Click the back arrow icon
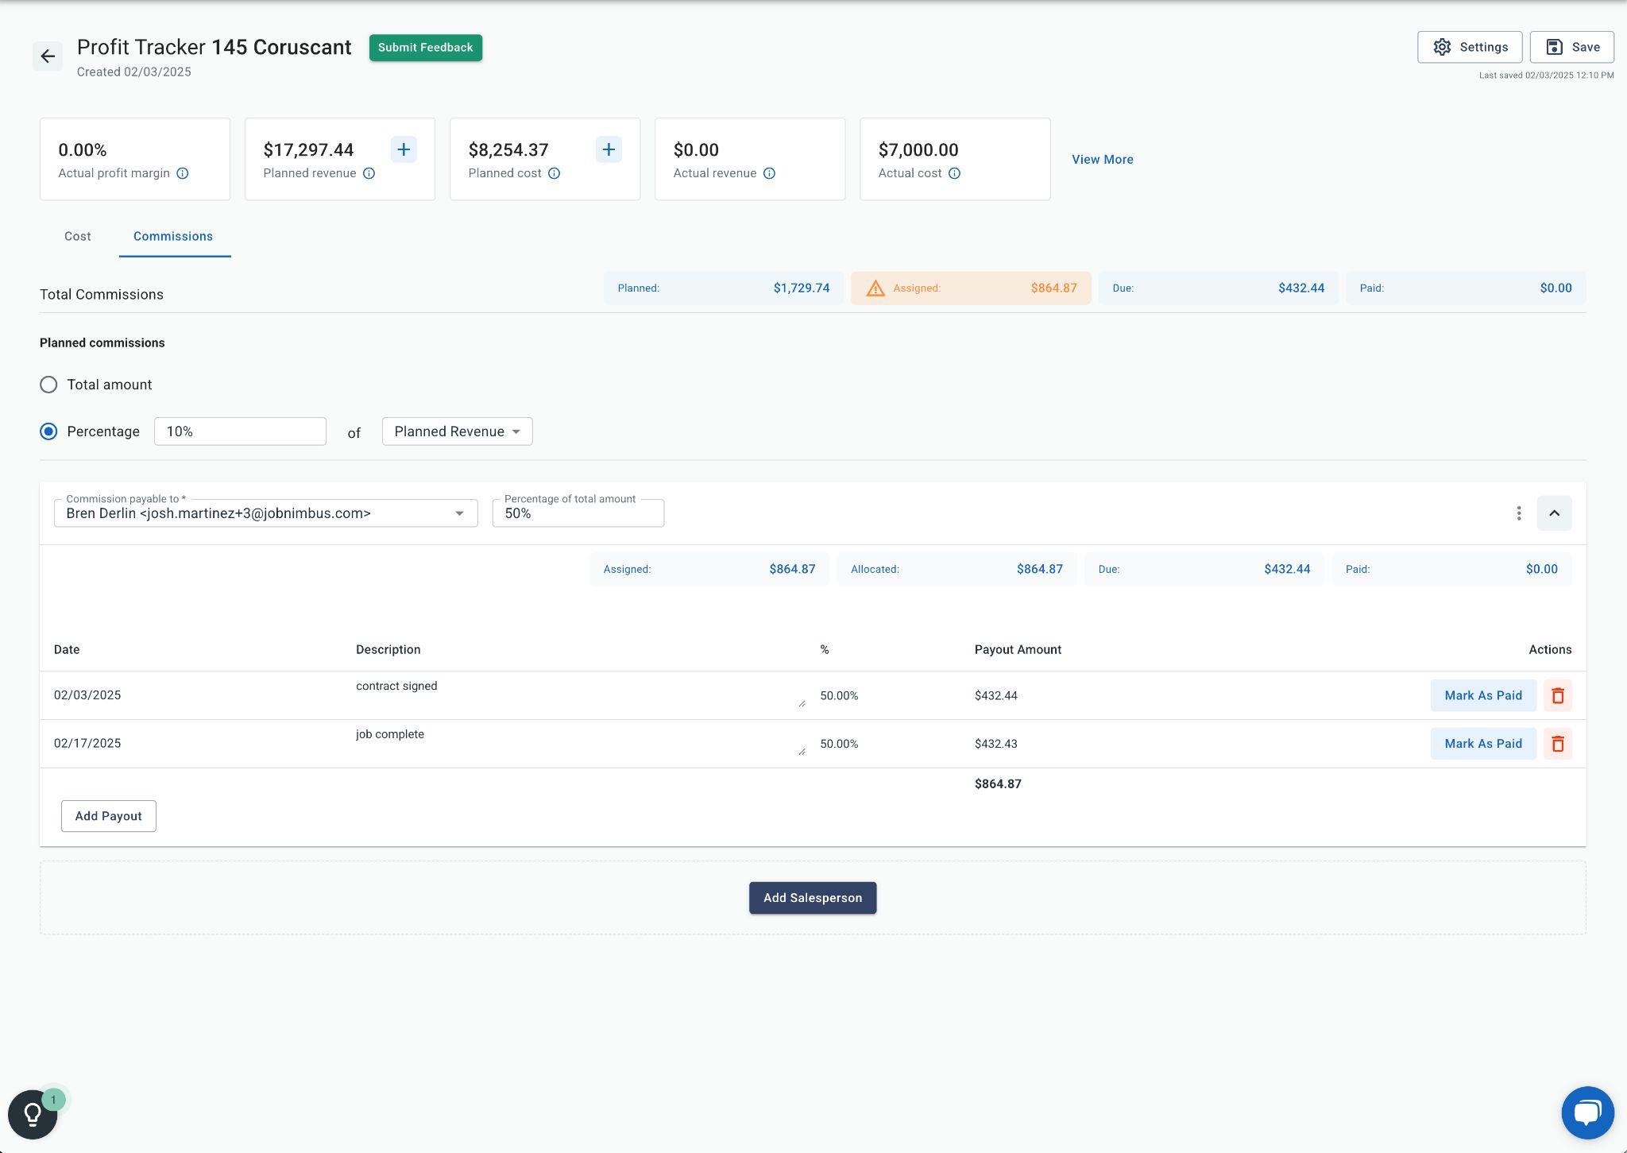Screen dimensions: 1627x1153 click(48, 56)
